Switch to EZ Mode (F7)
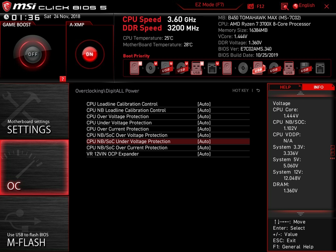 tap(209, 5)
